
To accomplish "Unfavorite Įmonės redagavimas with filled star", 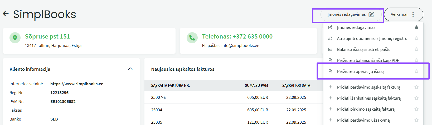I will pyautogui.click(x=416, y=28).
